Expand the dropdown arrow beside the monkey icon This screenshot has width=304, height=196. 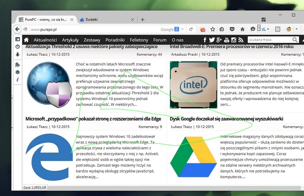(297, 29)
